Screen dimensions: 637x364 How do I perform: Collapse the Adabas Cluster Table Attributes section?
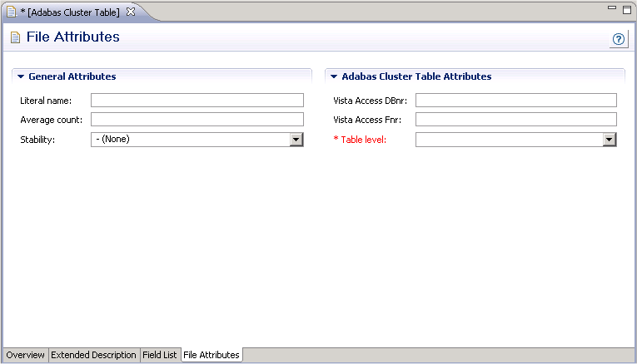tap(335, 76)
